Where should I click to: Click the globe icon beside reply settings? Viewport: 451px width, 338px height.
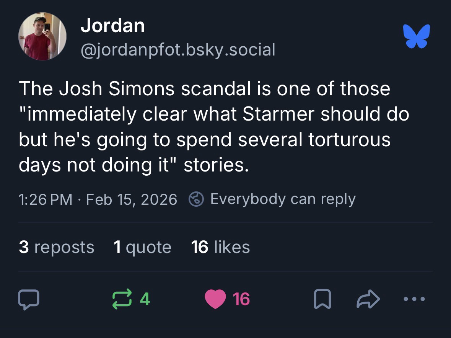(196, 199)
